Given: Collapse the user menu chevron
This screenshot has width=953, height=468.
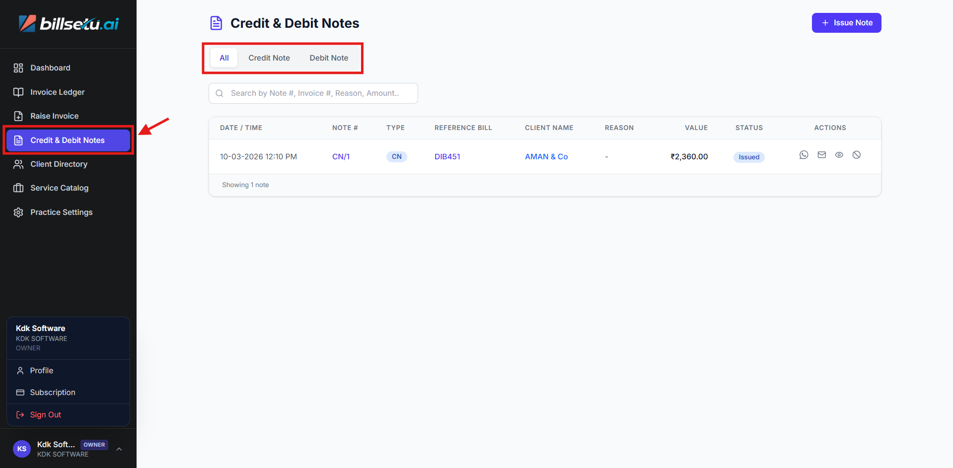Looking at the screenshot, I should (119, 449).
